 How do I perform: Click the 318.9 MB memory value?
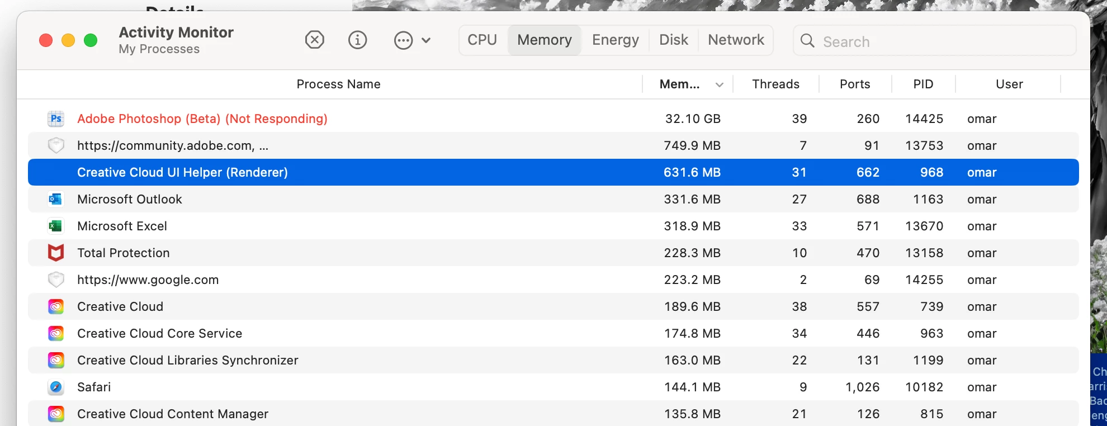pyautogui.click(x=692, y=226)
